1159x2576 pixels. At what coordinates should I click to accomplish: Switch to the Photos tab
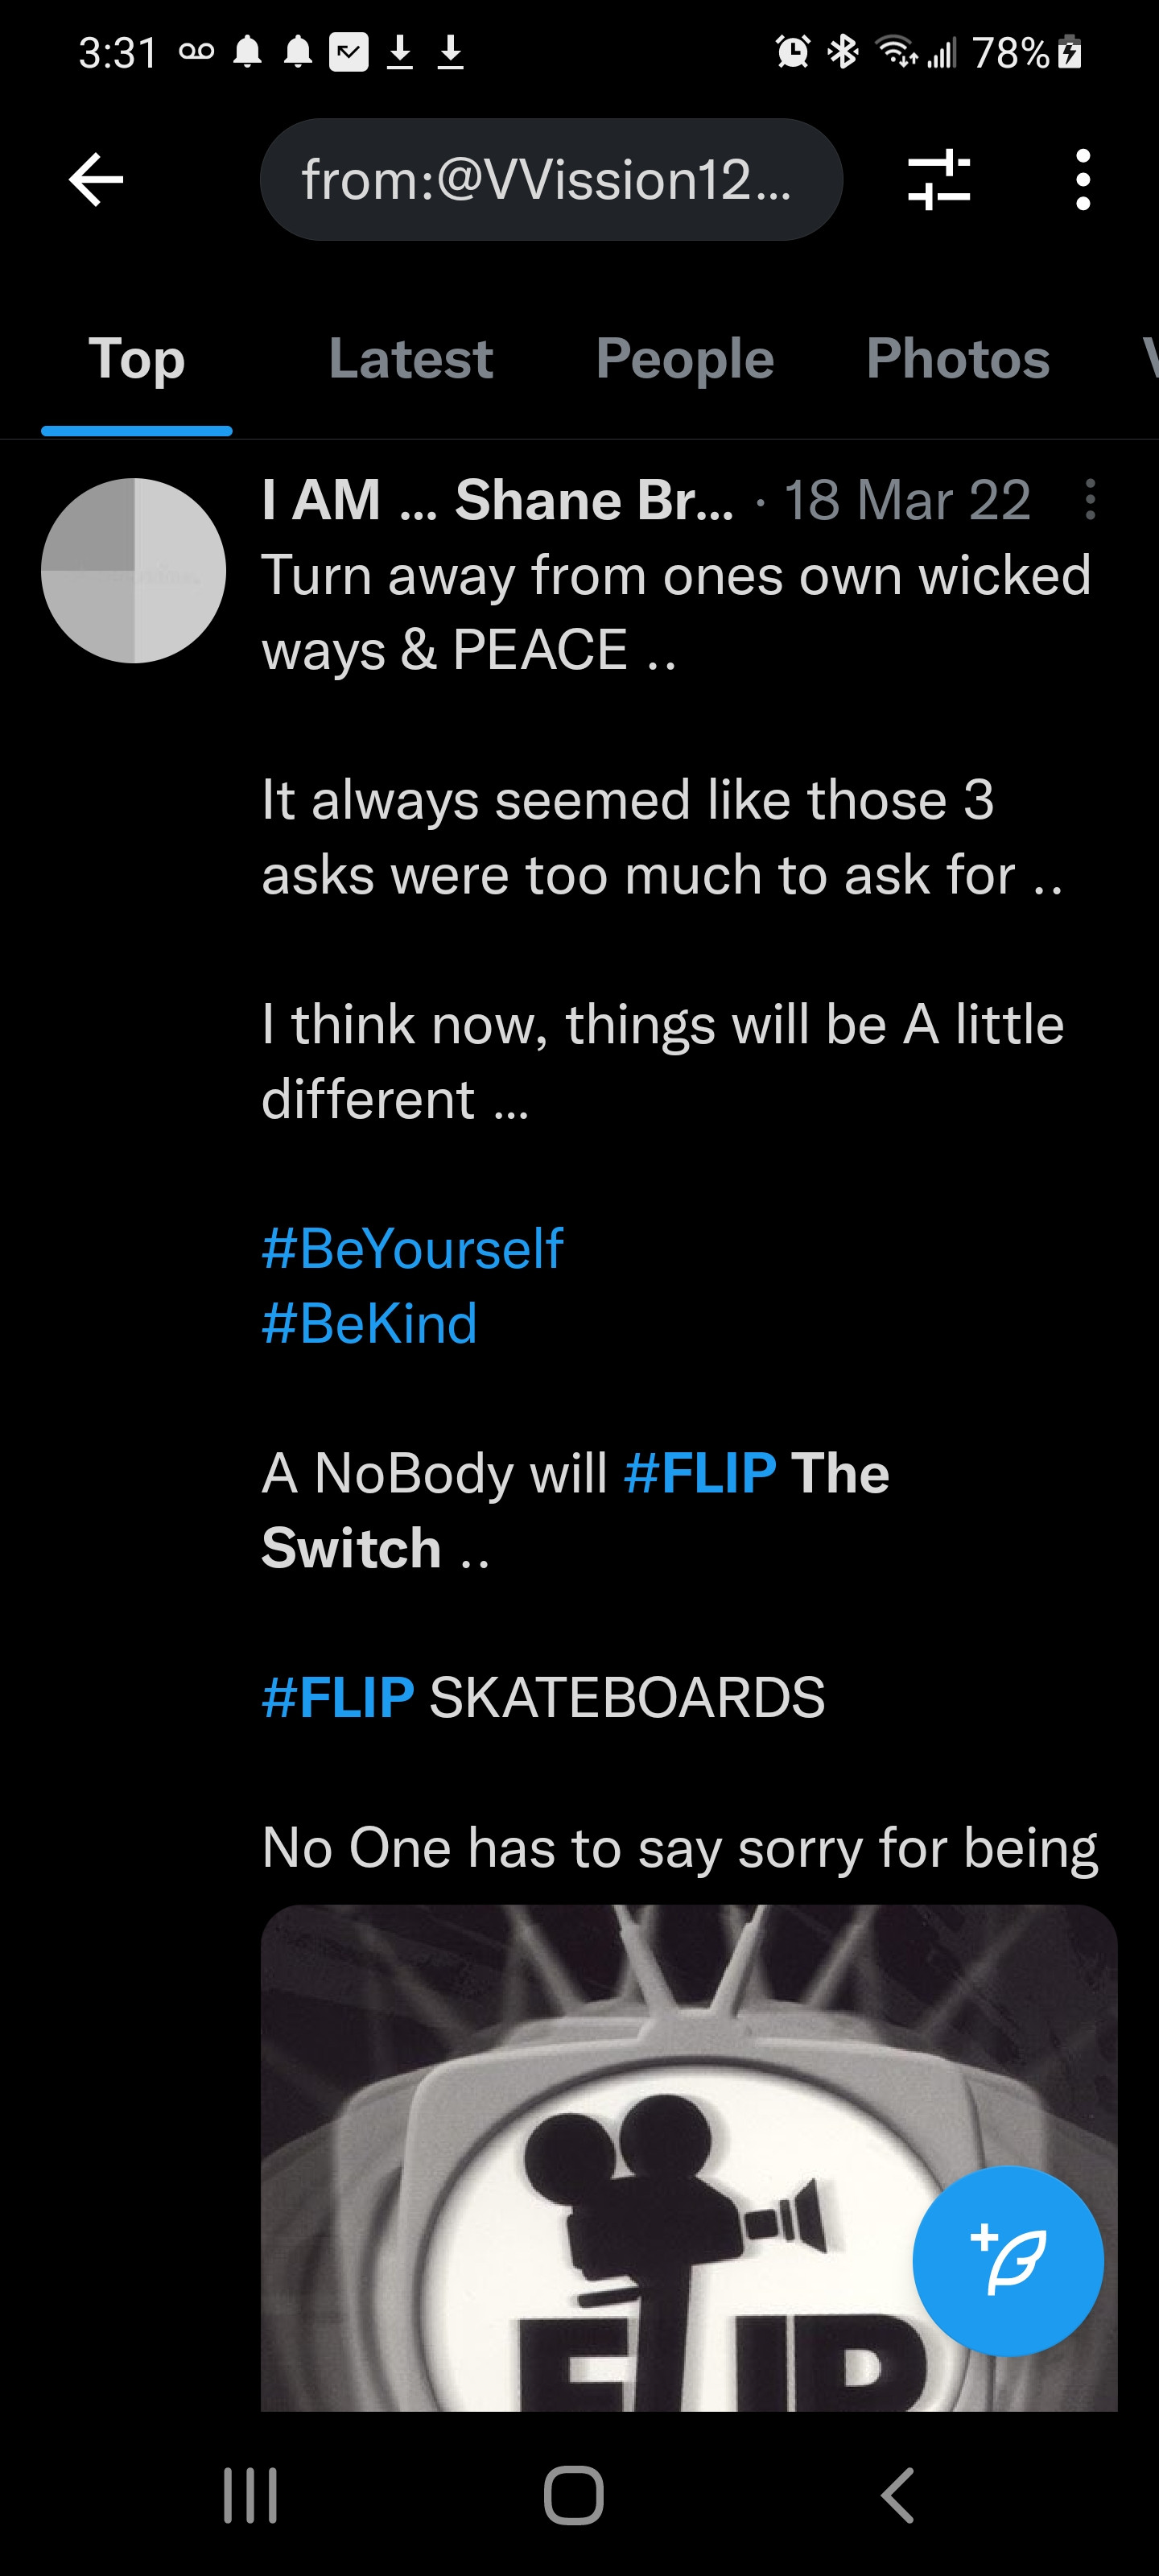[957, 359]
